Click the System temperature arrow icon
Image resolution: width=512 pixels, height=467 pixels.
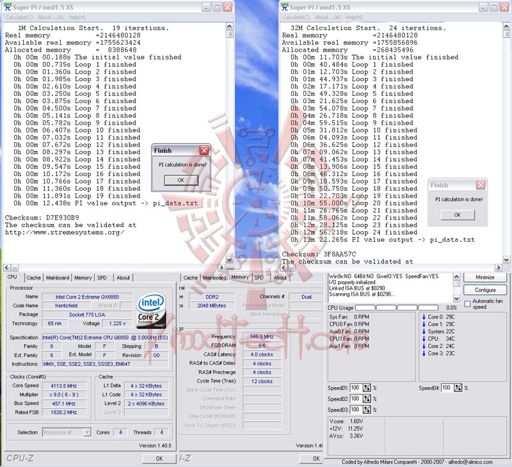(424, 331)
